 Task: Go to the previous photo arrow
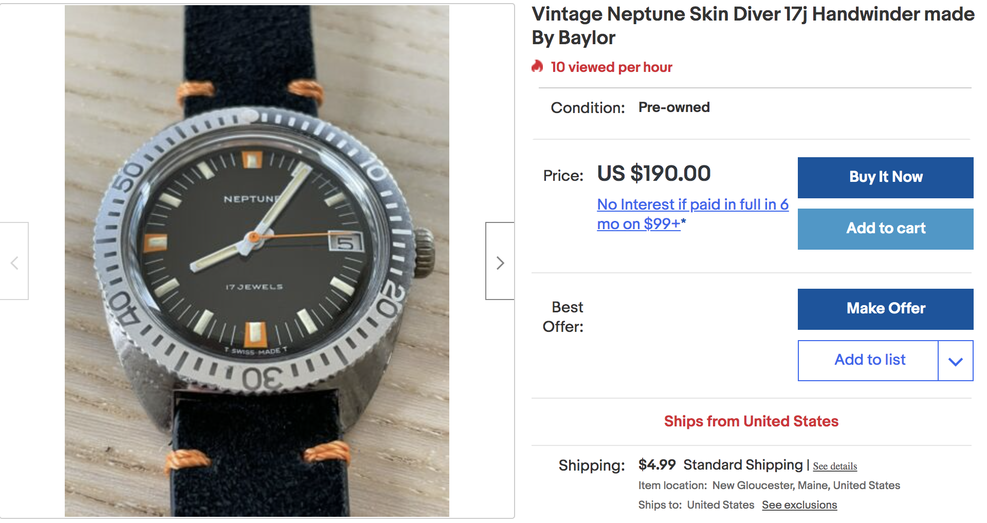point(14,263)
